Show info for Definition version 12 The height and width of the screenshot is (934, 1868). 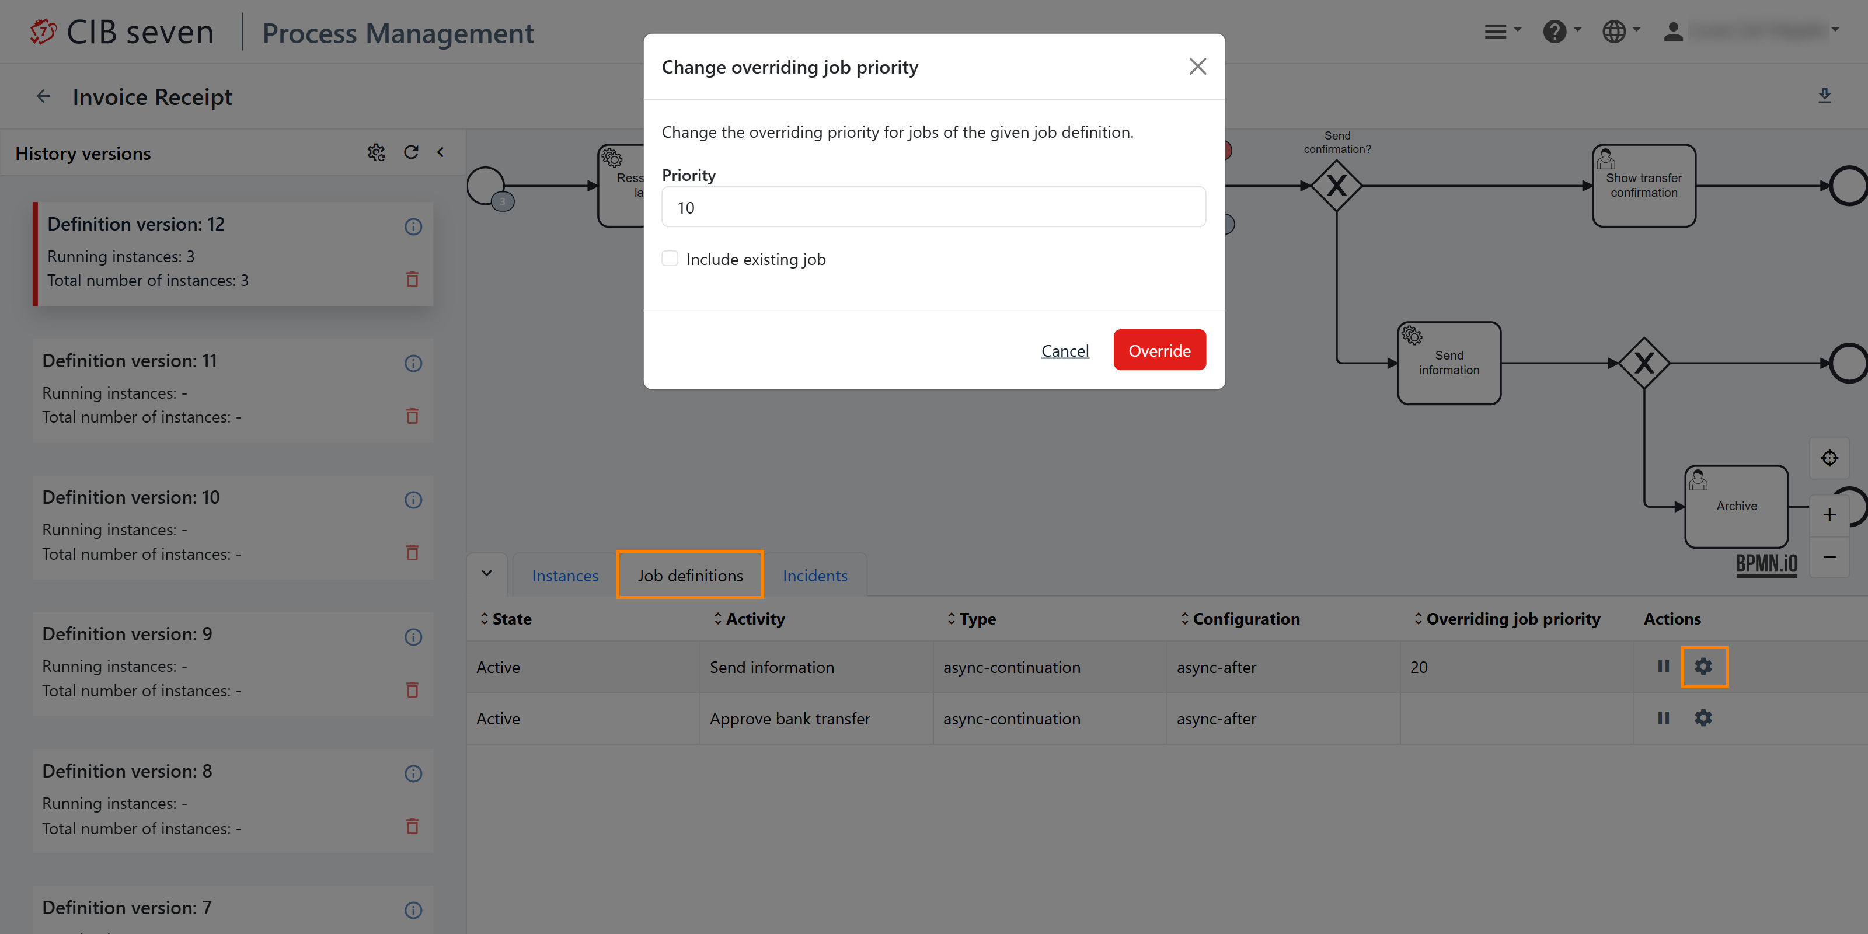coord(413,227)
